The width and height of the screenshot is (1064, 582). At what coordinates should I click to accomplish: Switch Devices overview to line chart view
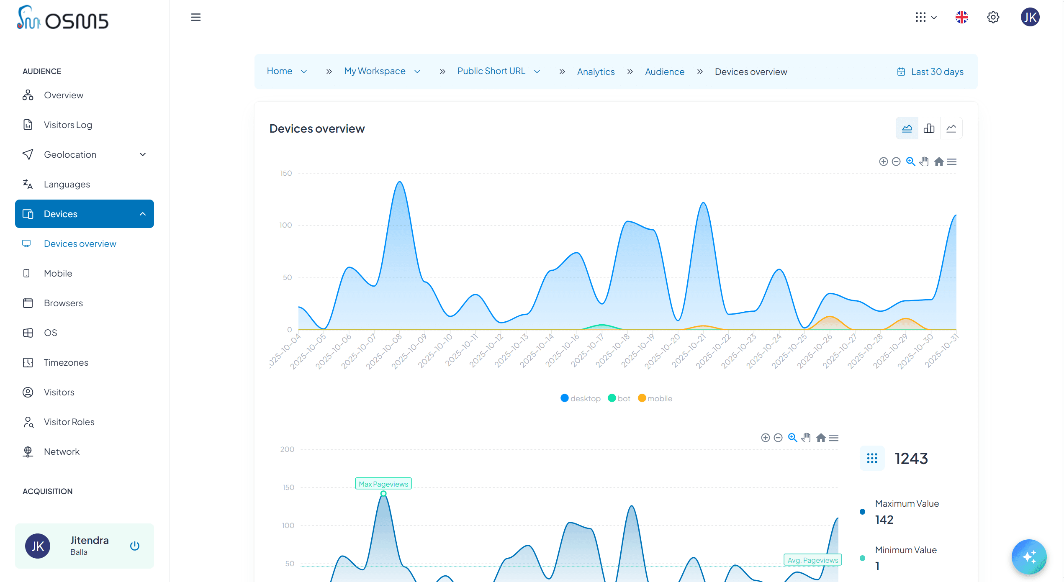coord(951,128)
